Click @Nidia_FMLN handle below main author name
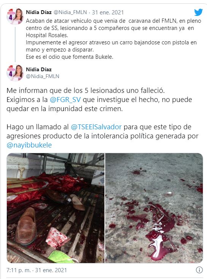This screenshot has width=207, height=279. tap(43, 76)
